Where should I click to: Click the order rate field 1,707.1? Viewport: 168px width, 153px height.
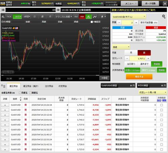click(138, 59)
